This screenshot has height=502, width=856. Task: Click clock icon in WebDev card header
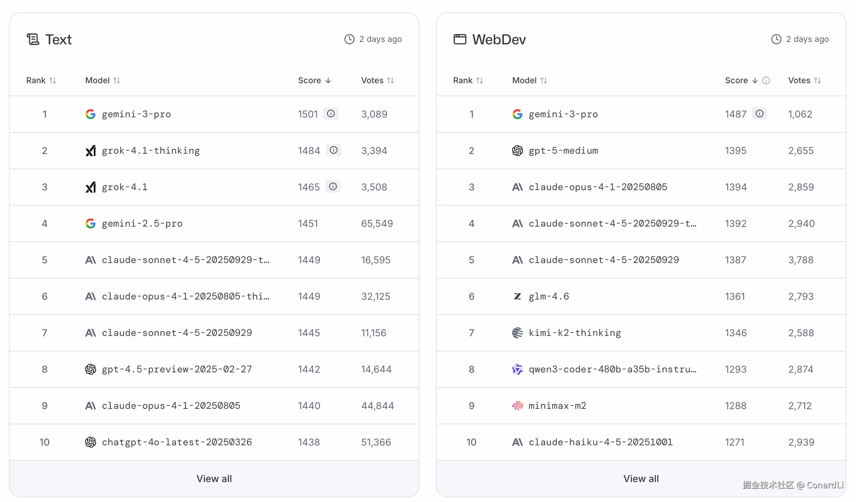[776, 39]
